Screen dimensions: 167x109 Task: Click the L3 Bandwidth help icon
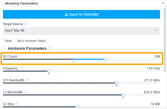click(25, 92)
